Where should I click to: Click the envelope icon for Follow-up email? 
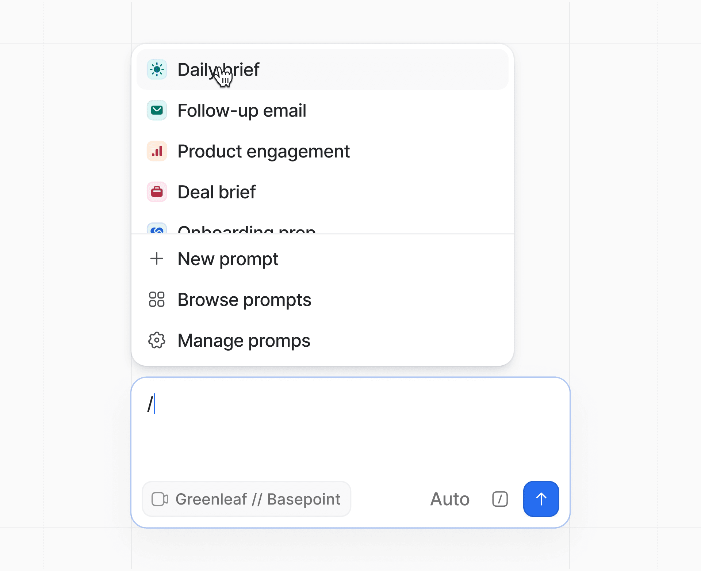pyautogui.click(x=157, y=110)
